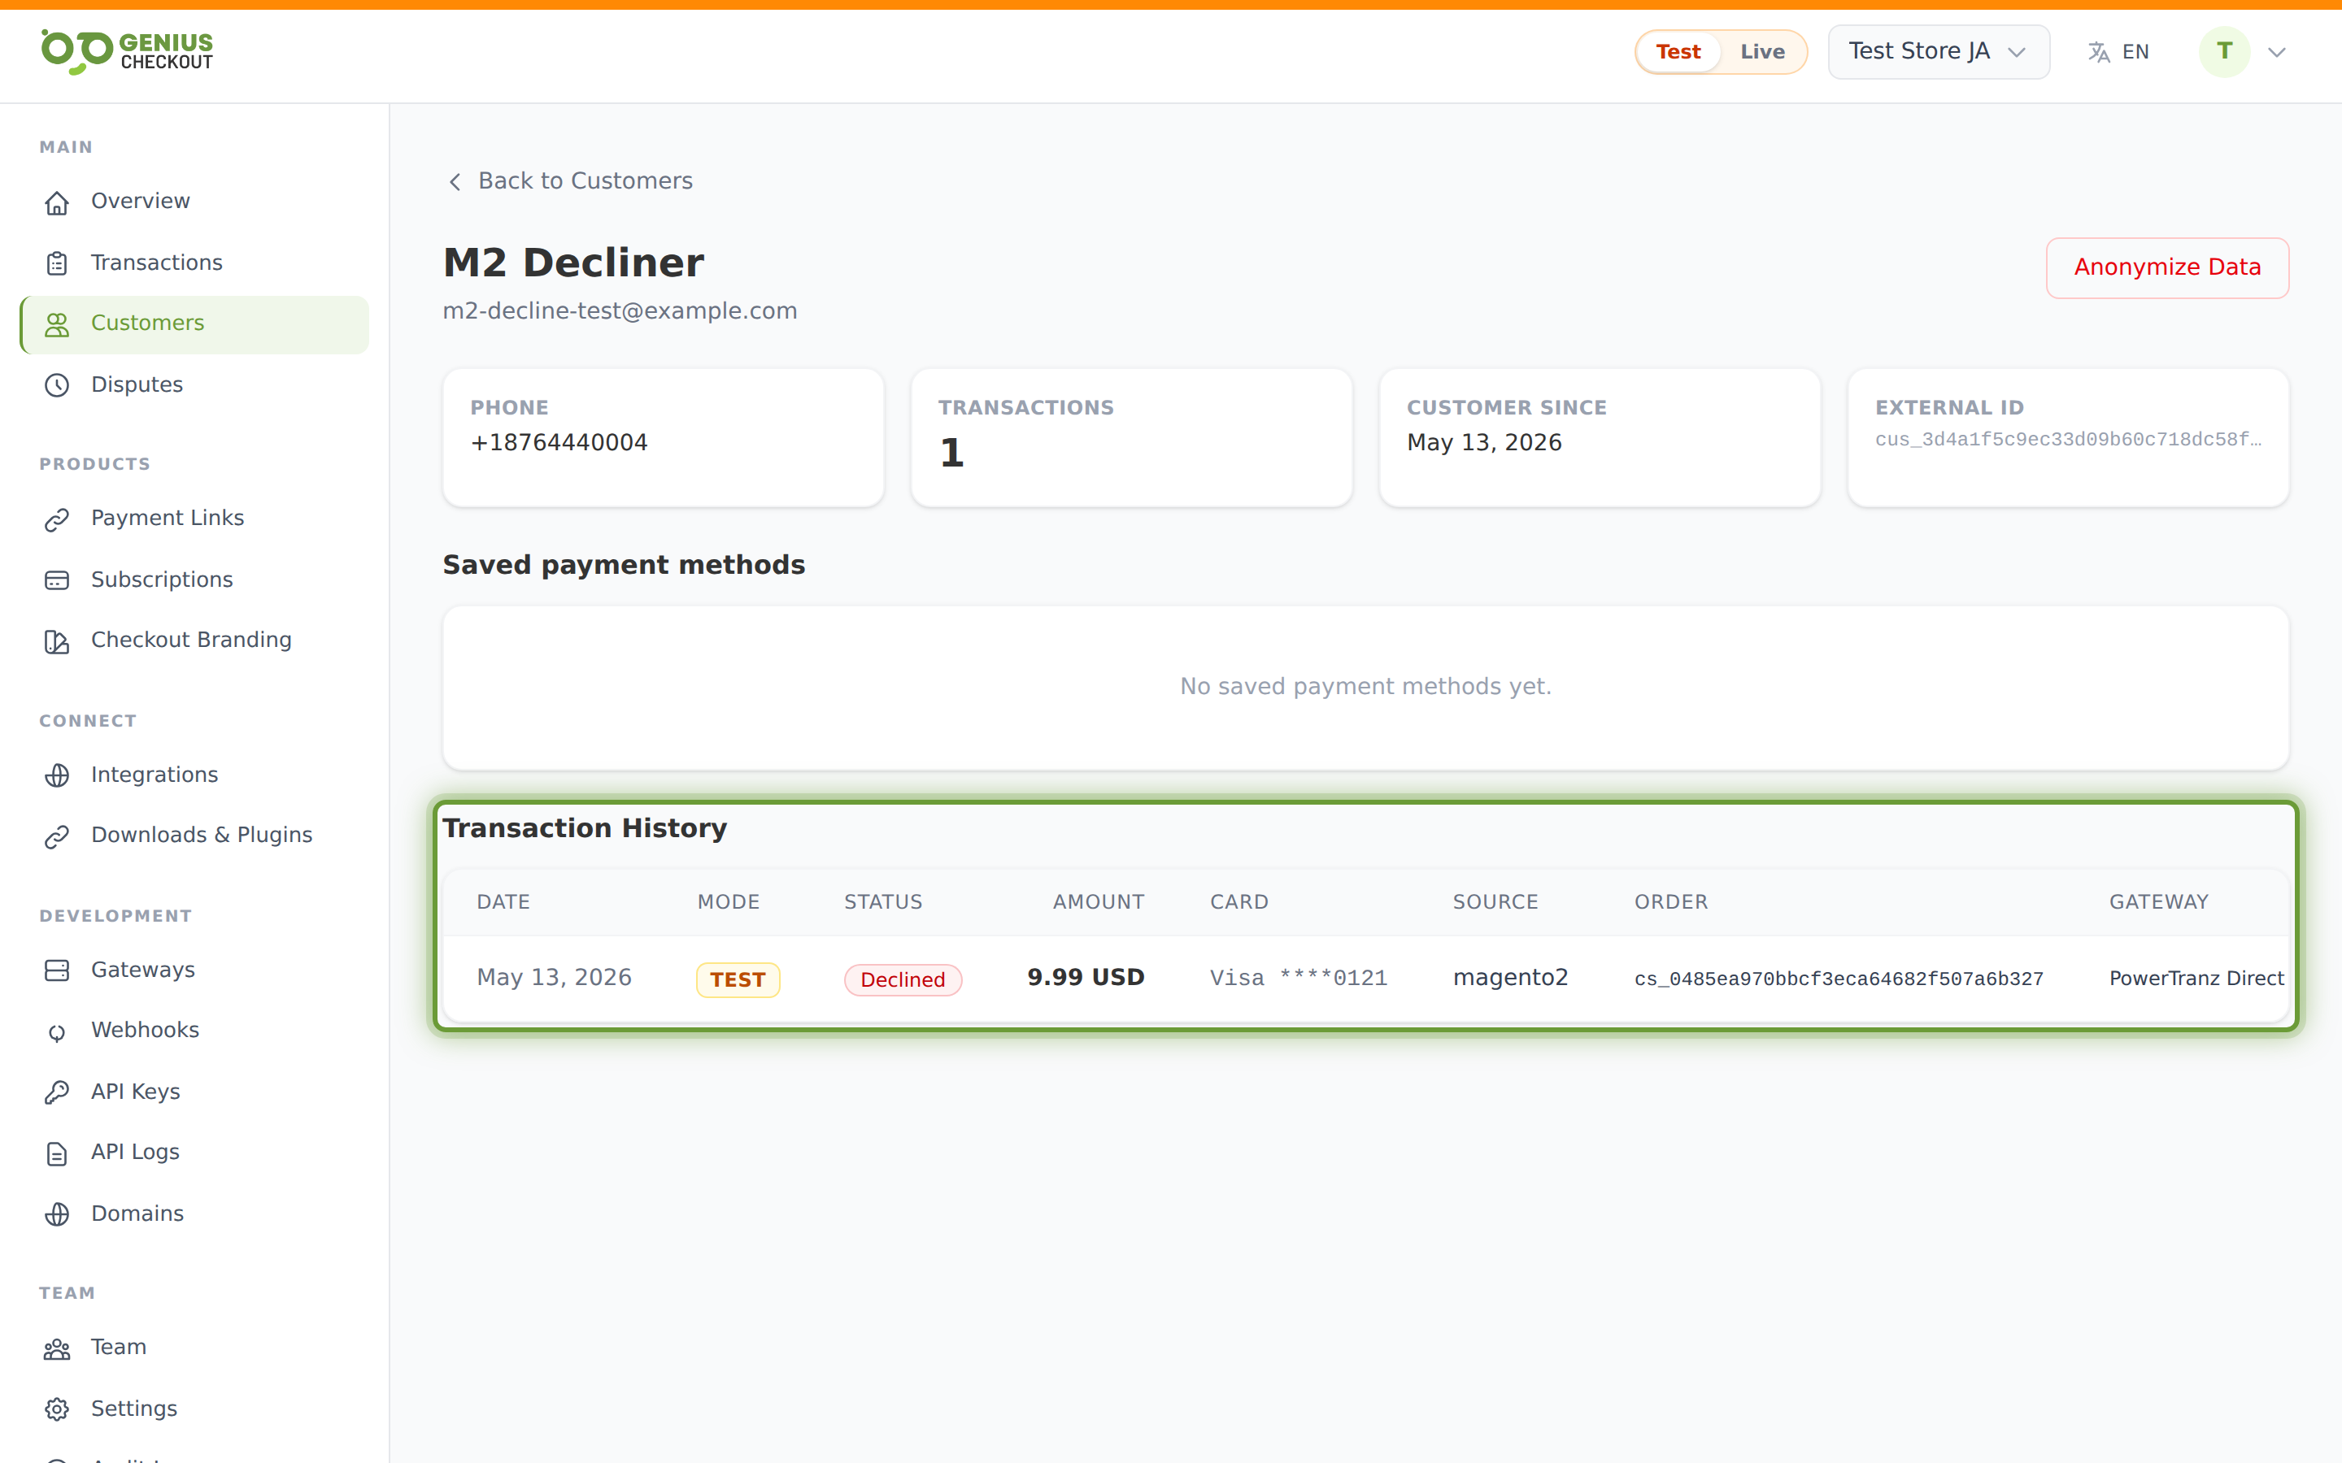The height and width of the screenshot is (1463, 2342).
Task: Click the Transactions clipboard icon
Action: click(x=57, y=263)
